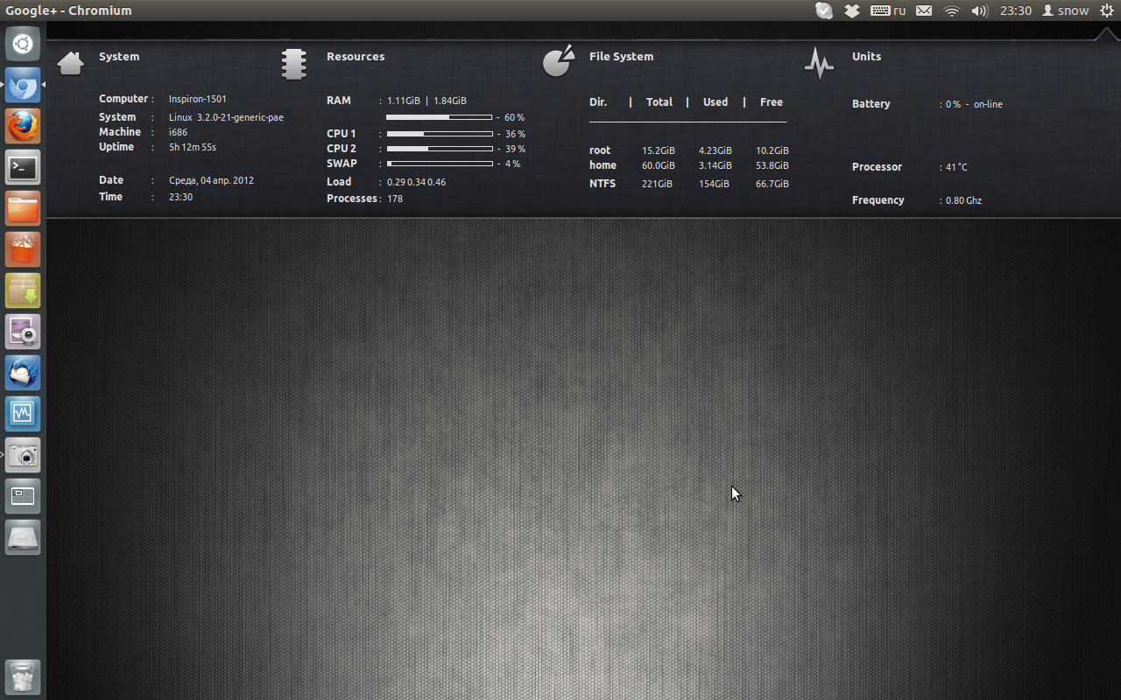Open the Dropbox indicator in the panel

point(852,10)
